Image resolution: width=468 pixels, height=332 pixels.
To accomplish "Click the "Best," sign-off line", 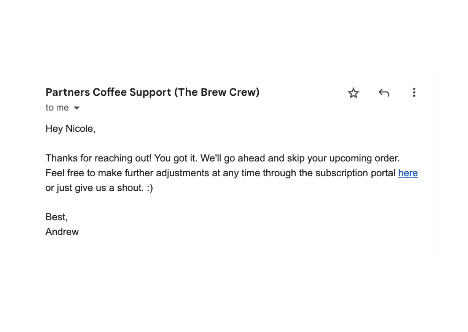I will [56, 217].
